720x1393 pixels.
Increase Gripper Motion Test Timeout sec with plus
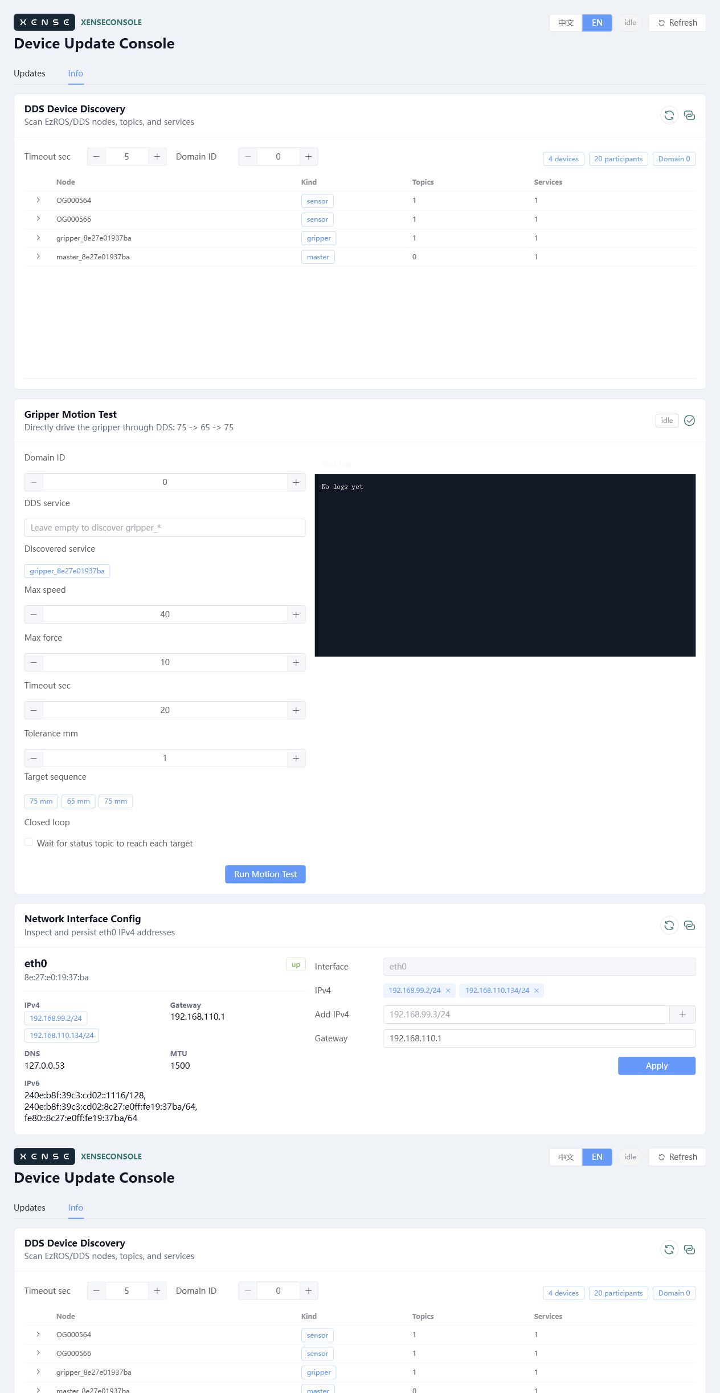296,710
